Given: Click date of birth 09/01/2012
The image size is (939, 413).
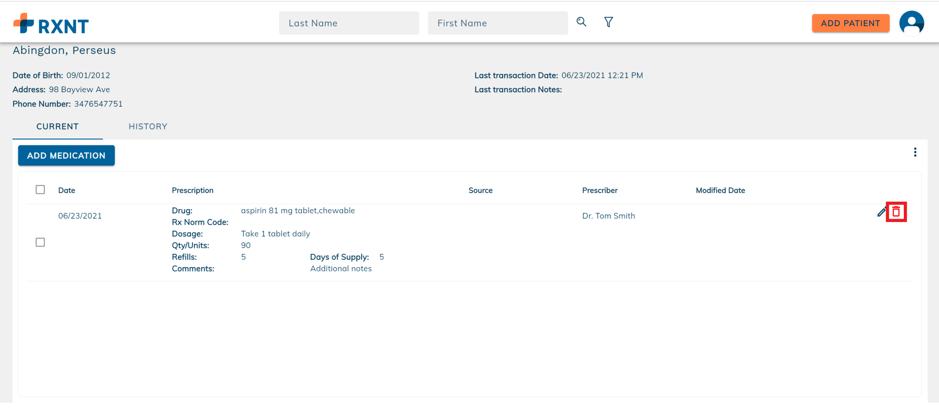Looking at the screenshot, I should click(x=88, y=75).
